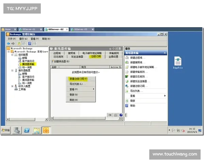Switch to the 边缘订阅 tab
The height and width of the screenshot is (163, 204).
(x=96, y=57)
